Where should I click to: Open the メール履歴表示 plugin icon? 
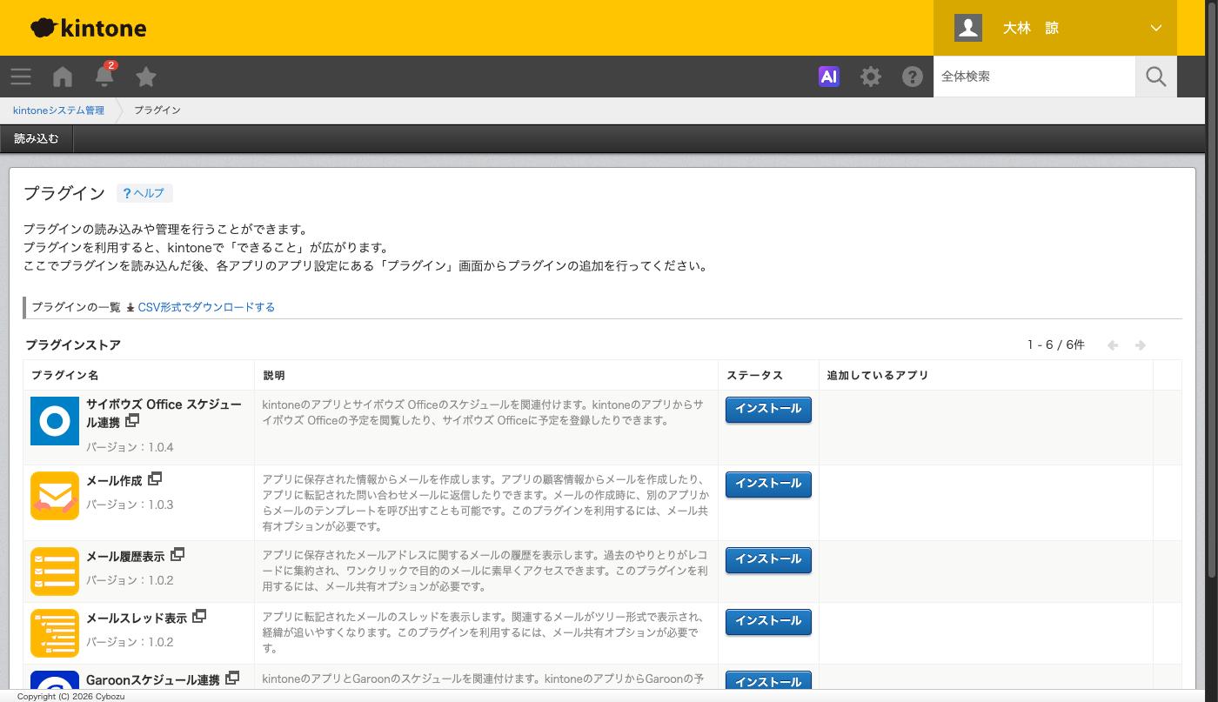[x=55, y=572]
